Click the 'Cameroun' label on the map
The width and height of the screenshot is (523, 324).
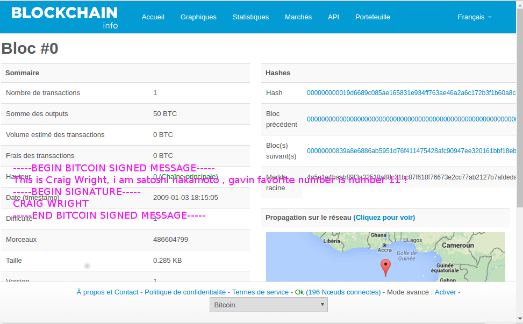(x=457, y=246)
